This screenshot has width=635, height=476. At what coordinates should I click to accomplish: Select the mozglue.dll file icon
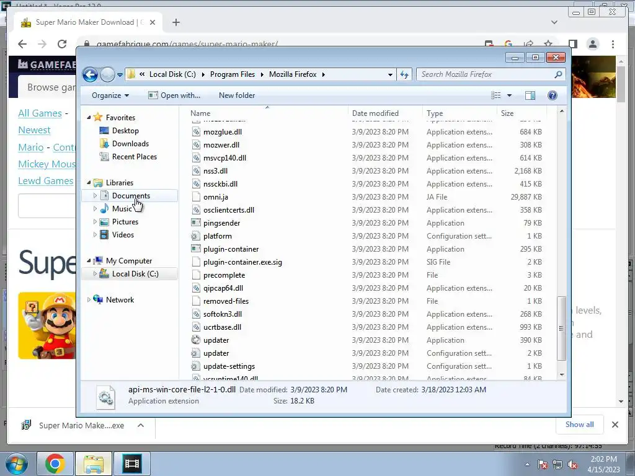(196, 132)
